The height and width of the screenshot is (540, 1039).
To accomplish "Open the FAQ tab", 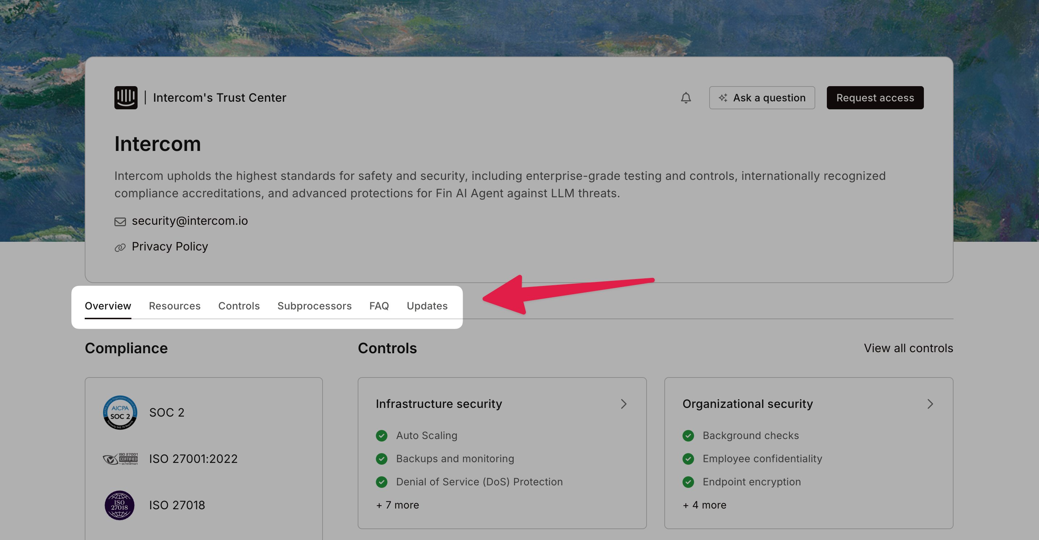I will tap(379, 306).
